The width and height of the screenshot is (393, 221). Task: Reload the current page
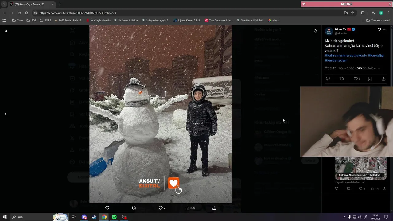tap(19, 13)
